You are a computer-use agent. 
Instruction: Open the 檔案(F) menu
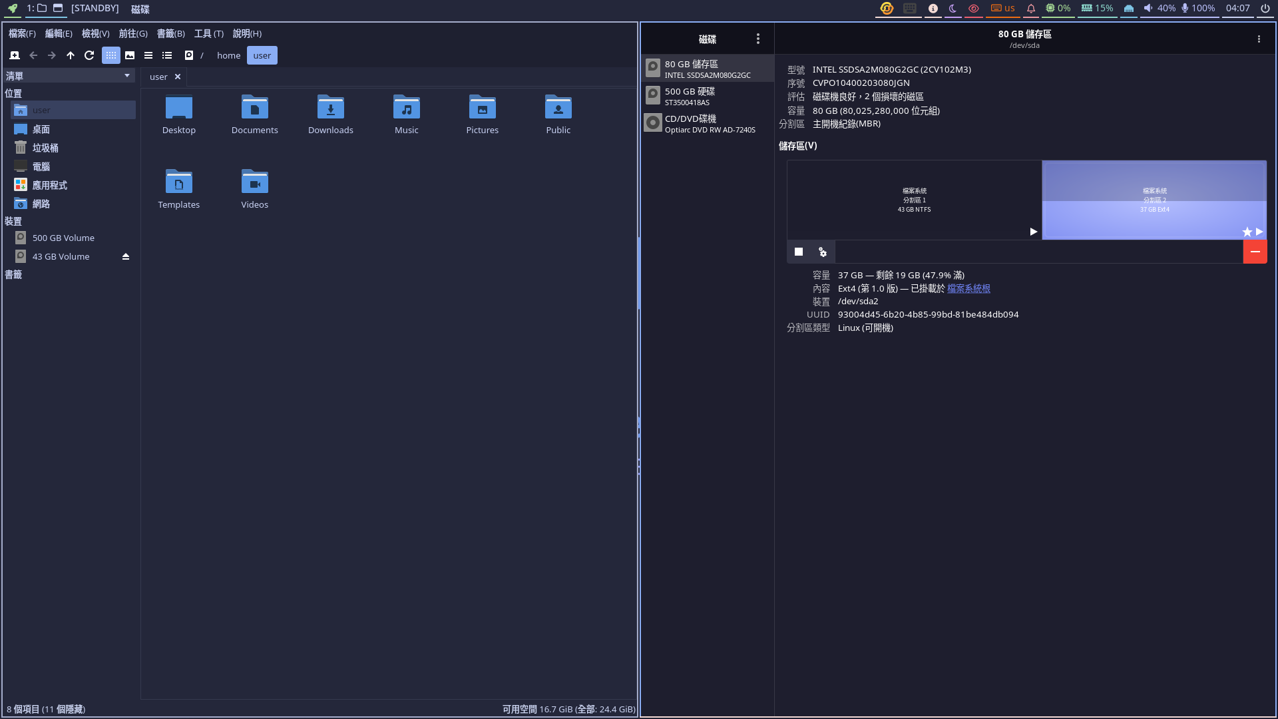tap(22, 33)
